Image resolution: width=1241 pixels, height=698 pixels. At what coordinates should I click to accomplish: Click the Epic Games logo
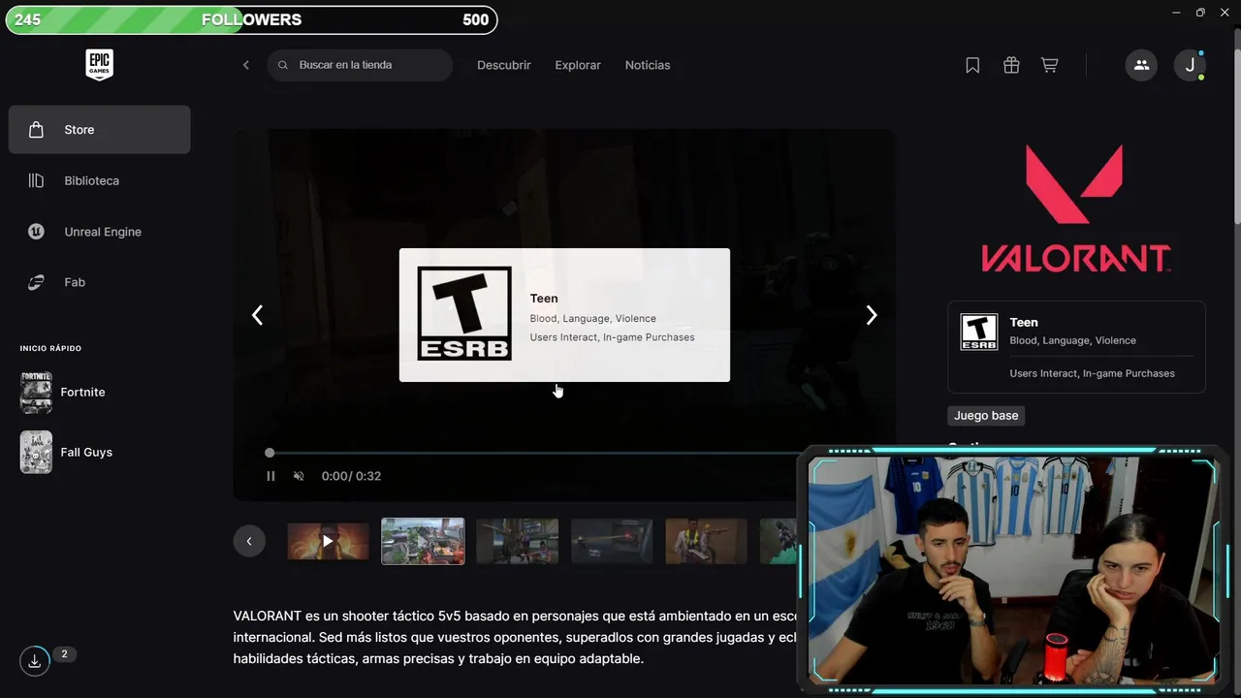99,65
